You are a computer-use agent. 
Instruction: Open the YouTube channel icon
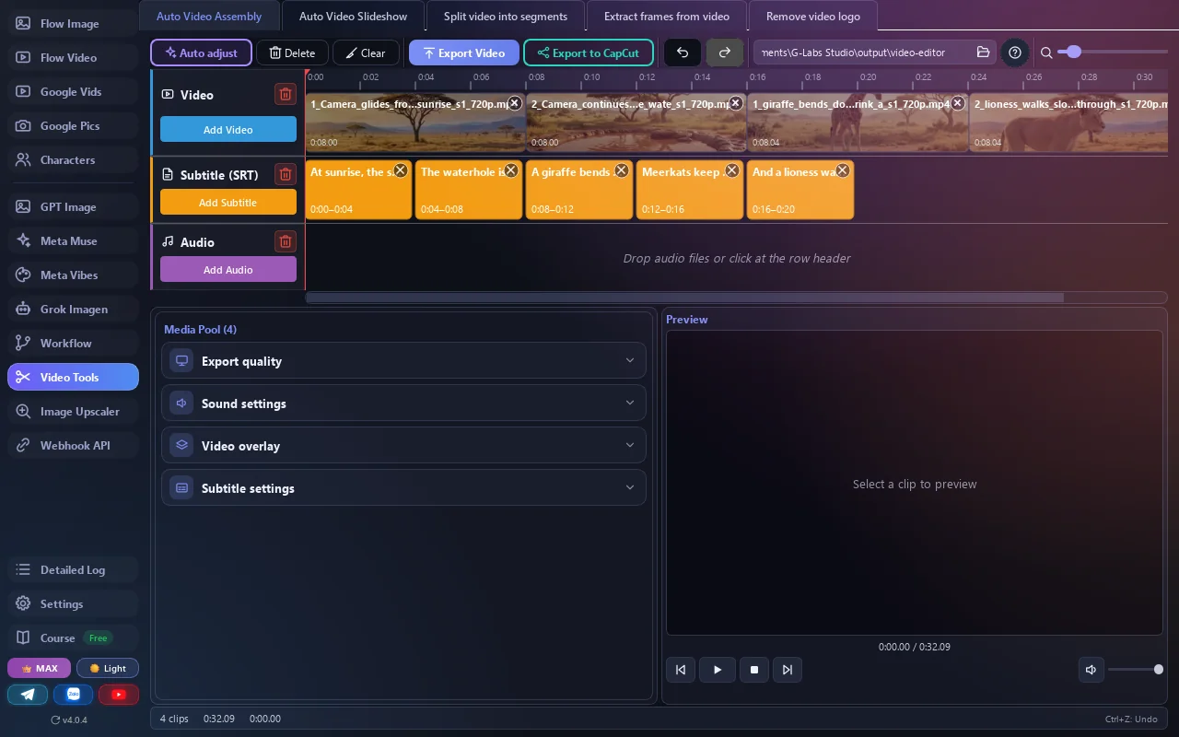[119, 695]
